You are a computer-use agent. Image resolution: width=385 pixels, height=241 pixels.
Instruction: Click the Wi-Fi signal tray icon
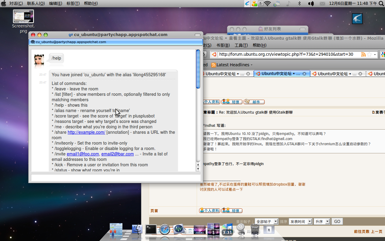268,4
